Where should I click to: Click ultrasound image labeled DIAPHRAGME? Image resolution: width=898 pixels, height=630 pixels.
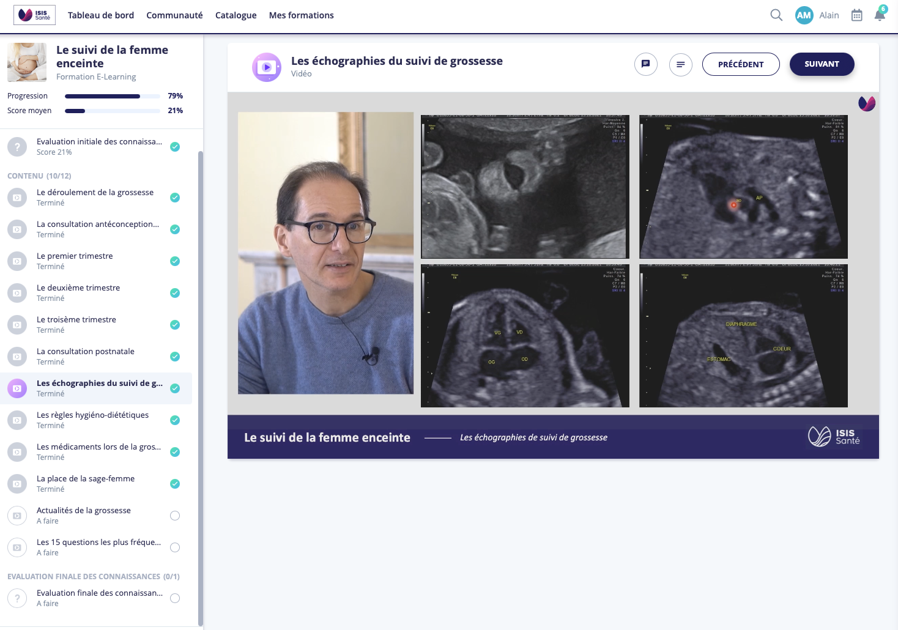pyautogui.click(x=743, y=336)
